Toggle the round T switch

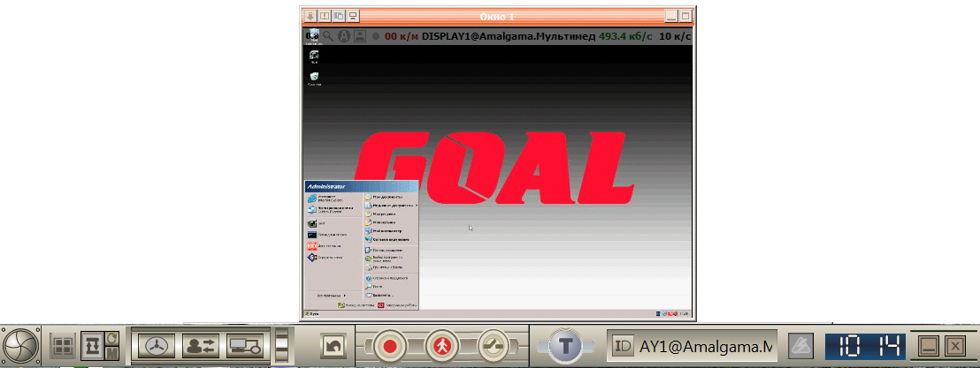565,347
